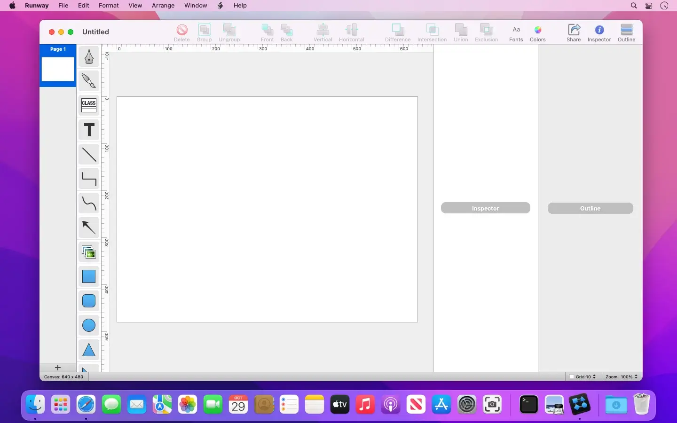Open the Arrange menu
The height and width of the screenshot is (423, 677).
163,6
